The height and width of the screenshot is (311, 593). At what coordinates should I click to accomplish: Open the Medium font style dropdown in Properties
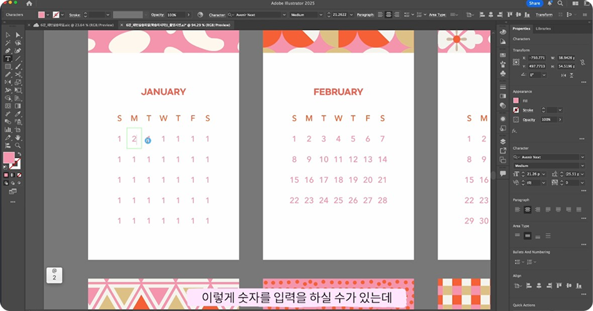coord(537,166)
